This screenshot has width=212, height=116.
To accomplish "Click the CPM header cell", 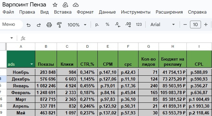I will (108, 59).
